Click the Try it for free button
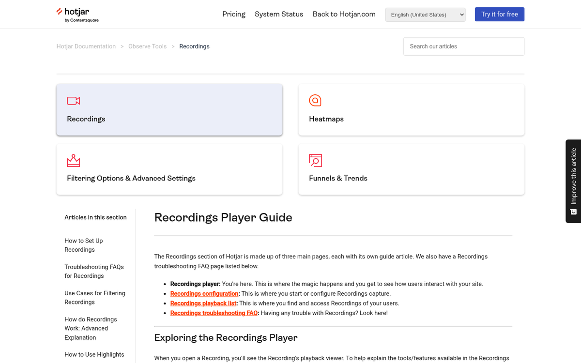581x363 pixels. 499,14
